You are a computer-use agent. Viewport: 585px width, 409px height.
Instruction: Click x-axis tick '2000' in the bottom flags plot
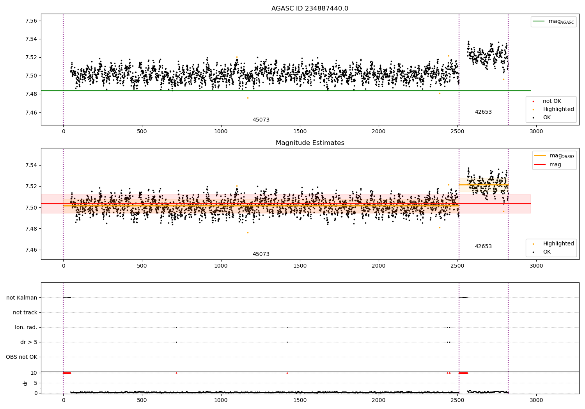click(378, 400)
